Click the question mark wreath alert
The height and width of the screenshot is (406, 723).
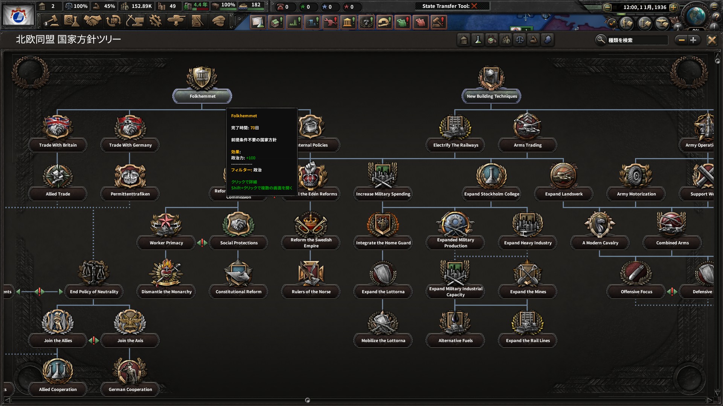click(366, 22)
